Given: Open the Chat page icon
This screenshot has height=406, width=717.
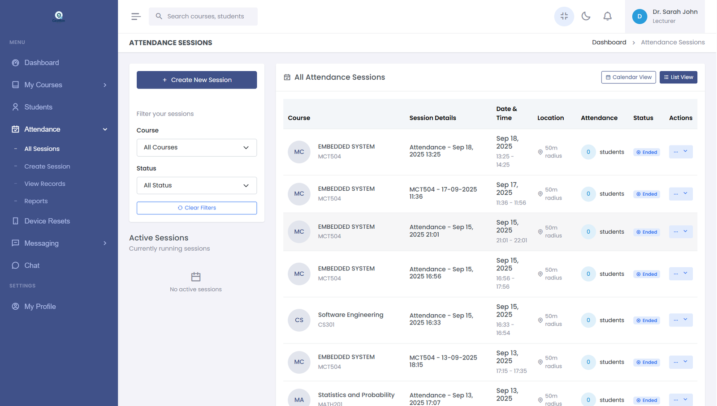Looking at the screenshot, I should [x=16, y=265].
